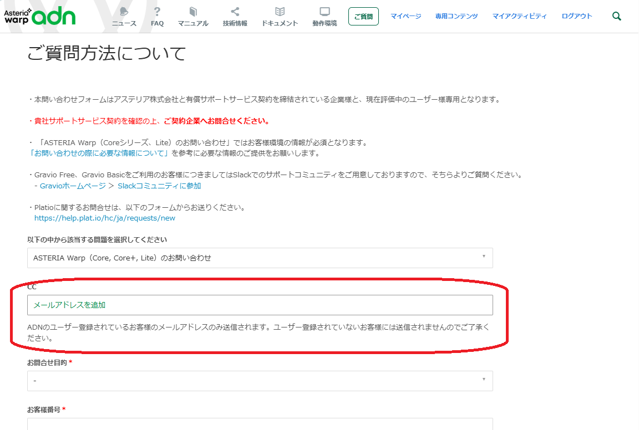This screenshot has width=639, height=430.
Task: Click the ご質問 button
Action: 363,16
